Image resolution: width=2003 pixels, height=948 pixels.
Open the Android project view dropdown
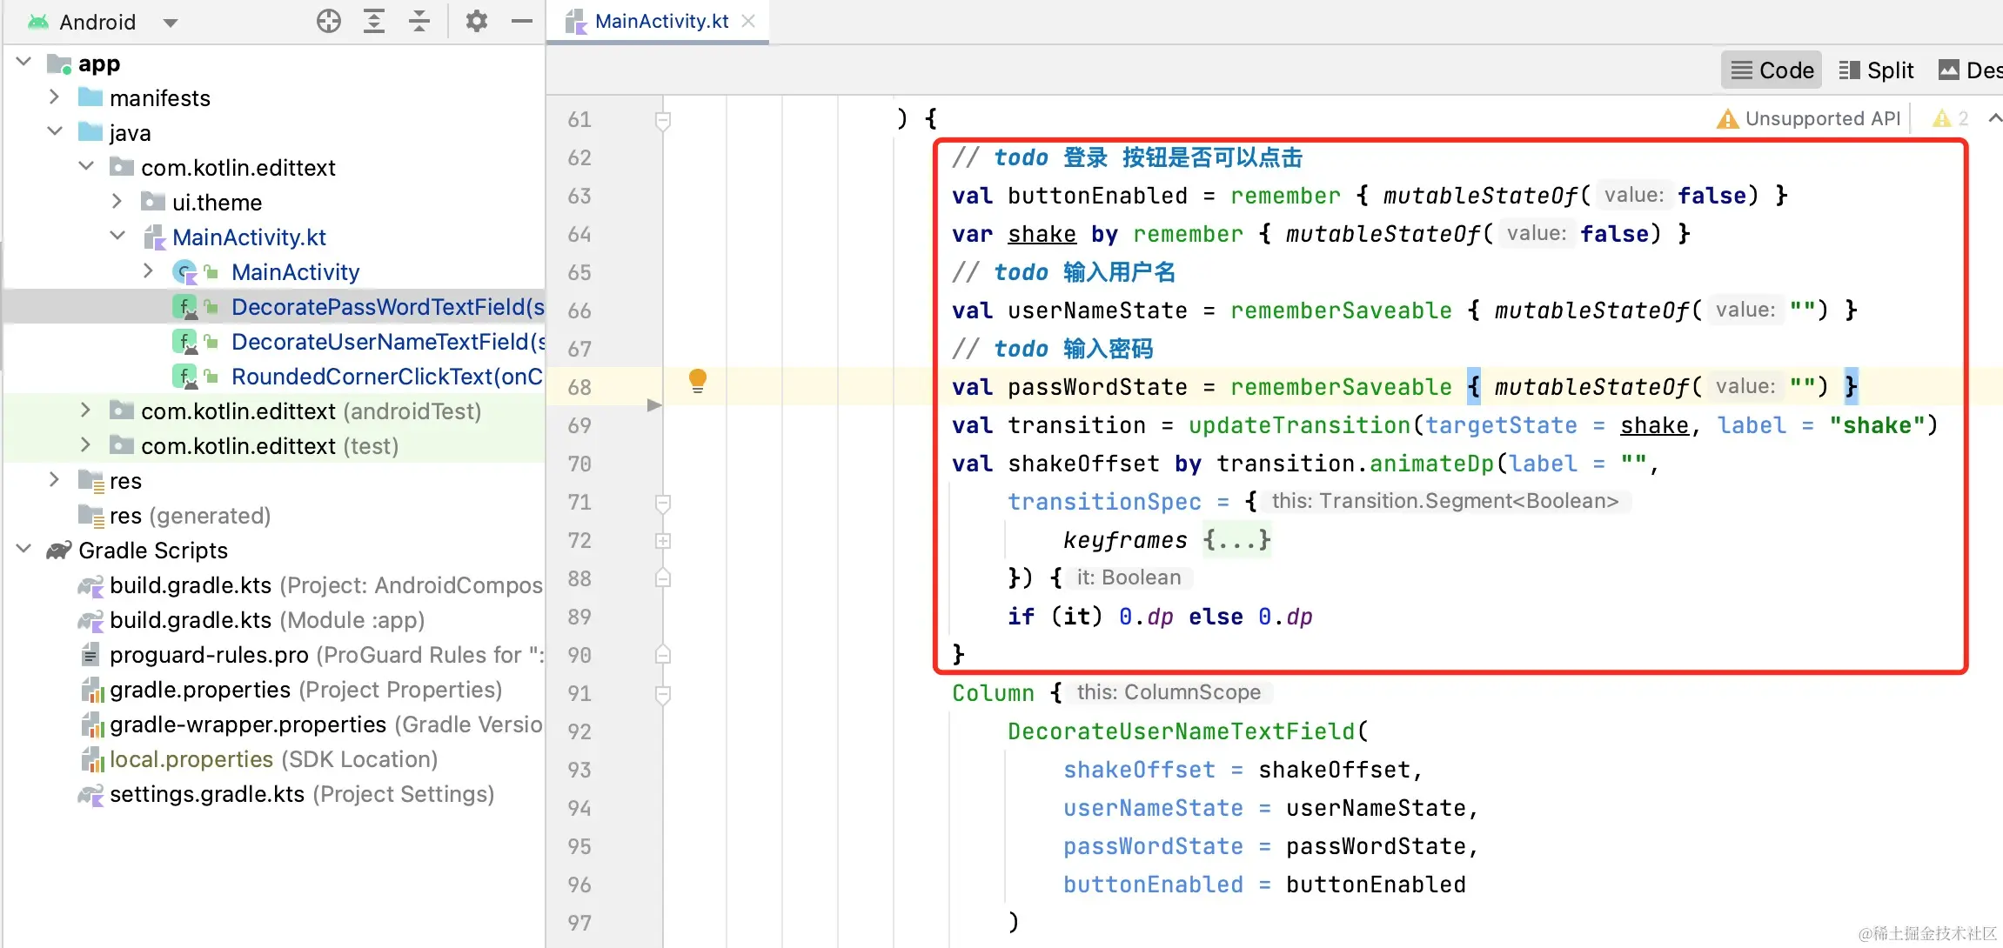[171, 23]
